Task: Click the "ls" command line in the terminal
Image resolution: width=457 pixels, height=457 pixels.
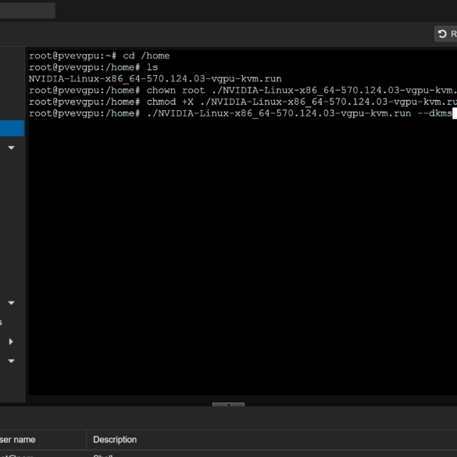Action: (x=93, y=67)
